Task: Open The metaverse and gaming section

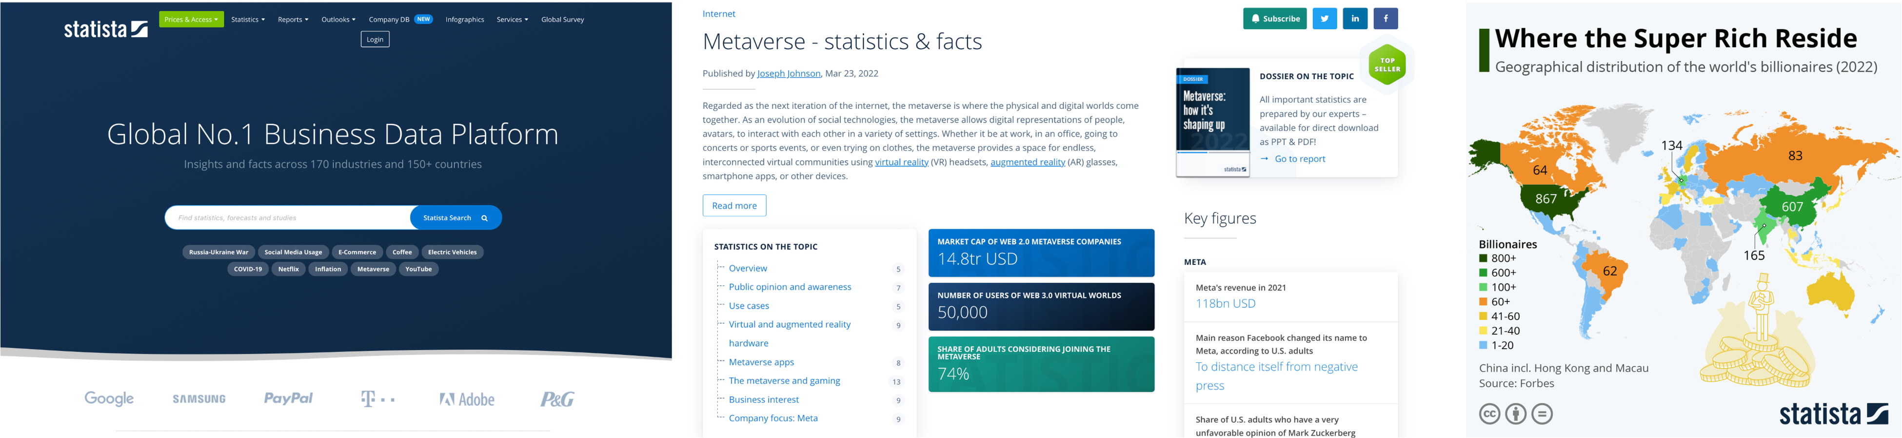Action: tap(784, 380)
